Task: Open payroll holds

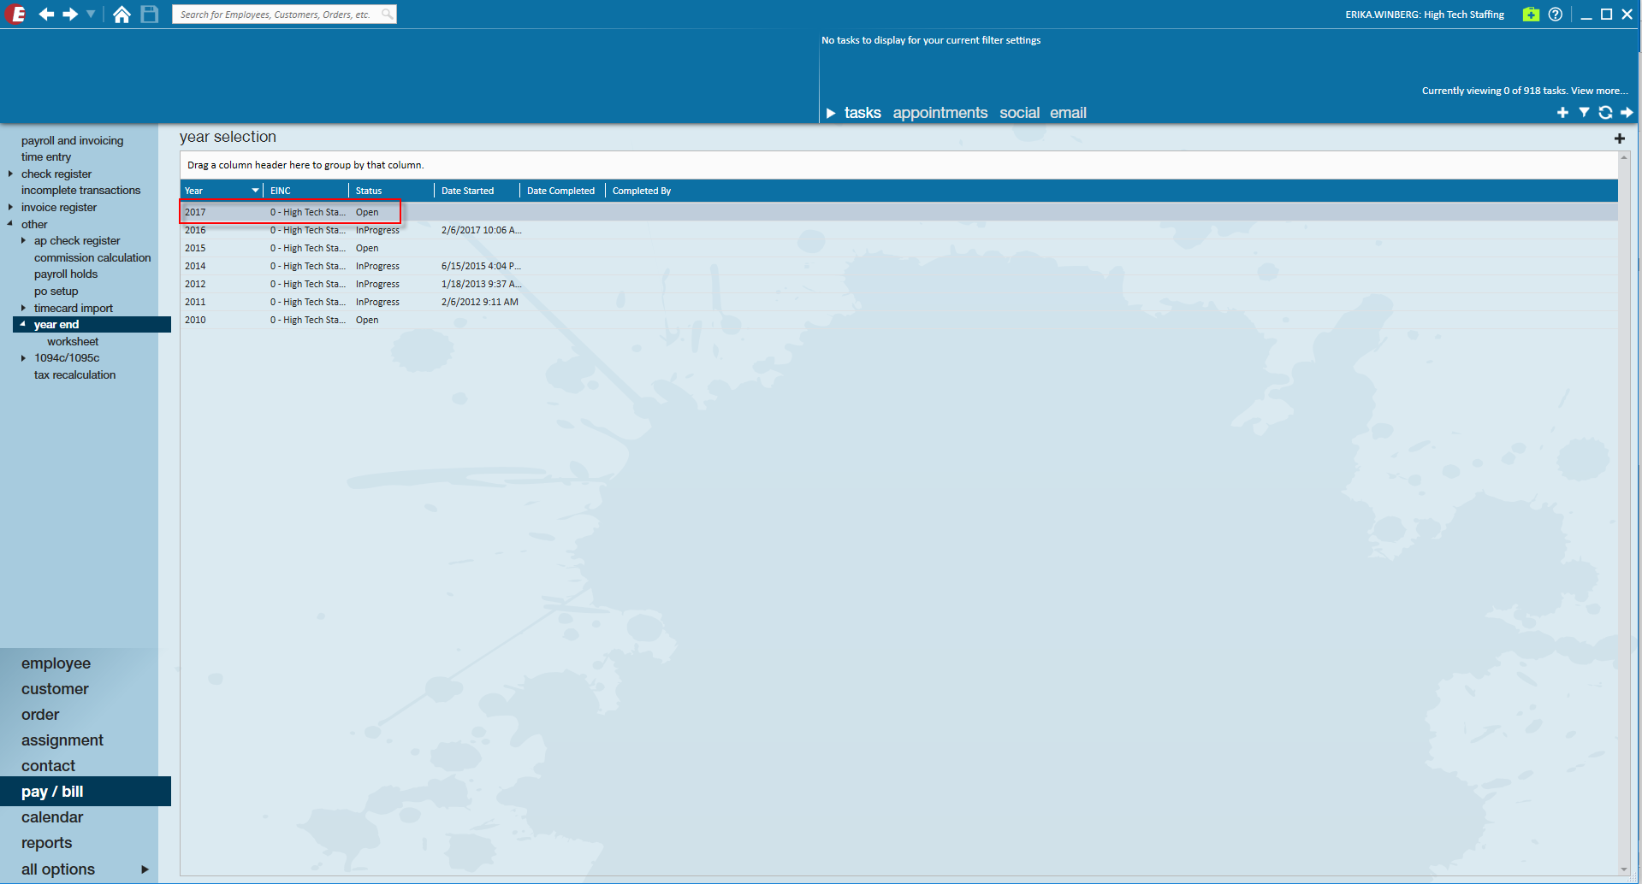Action: pos(66,274)
